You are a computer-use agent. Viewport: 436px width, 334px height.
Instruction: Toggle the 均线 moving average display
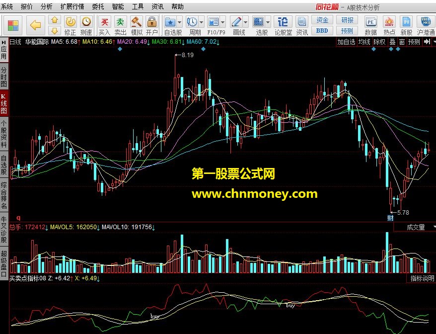364,42
